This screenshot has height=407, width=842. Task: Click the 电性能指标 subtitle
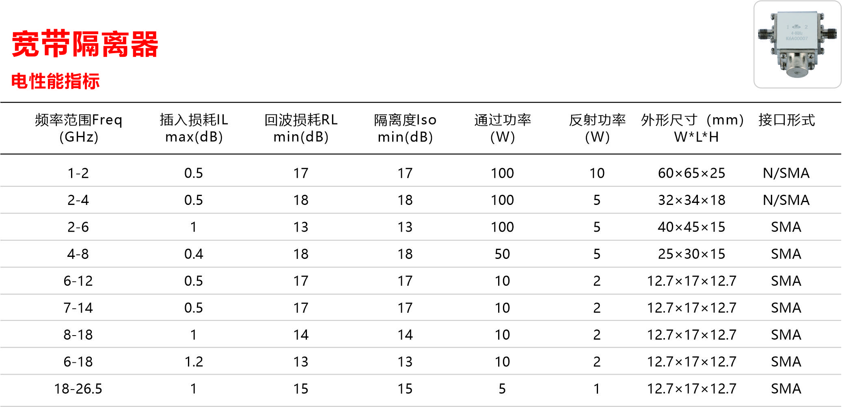55,81
